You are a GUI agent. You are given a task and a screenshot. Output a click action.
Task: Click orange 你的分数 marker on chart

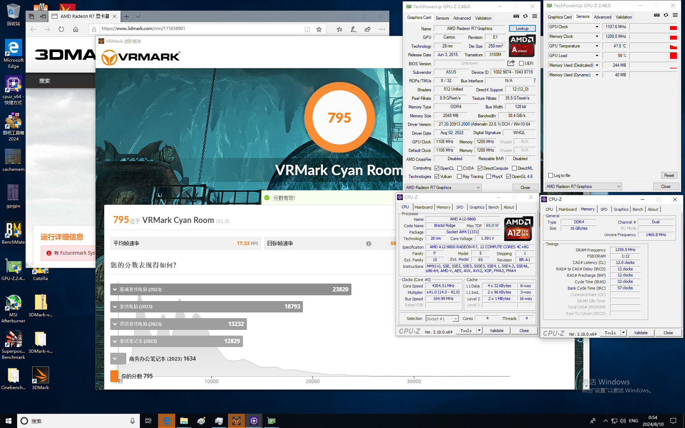click(114, 376)
